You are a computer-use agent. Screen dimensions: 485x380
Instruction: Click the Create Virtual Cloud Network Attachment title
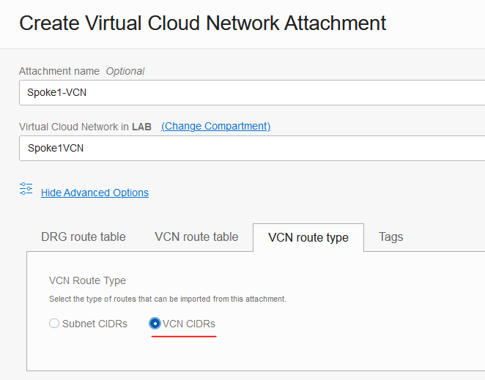(x=203, y=23)
